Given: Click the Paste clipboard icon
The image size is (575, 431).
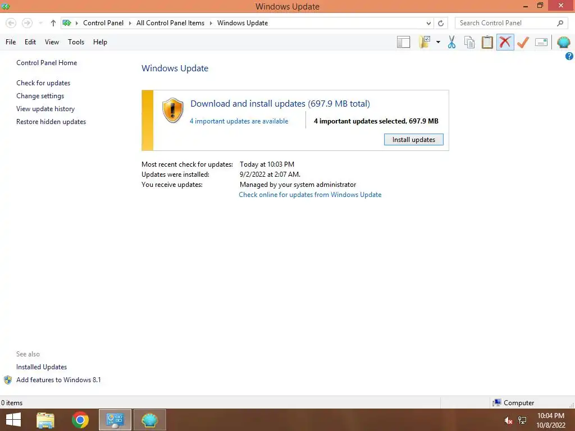Looking at the screenshot, I should pyautogui.click(x=487, y=42).
